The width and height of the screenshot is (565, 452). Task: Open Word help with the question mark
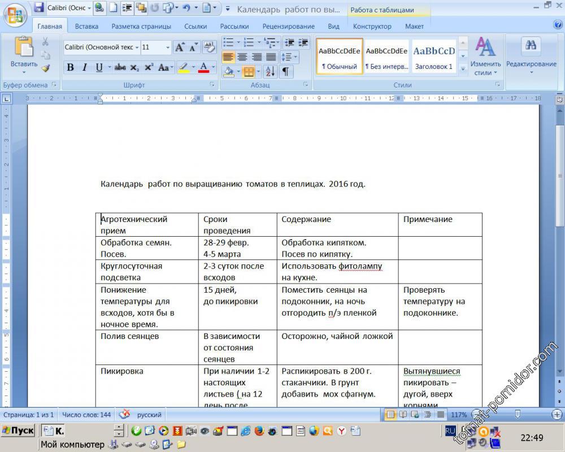coord(558,24)
